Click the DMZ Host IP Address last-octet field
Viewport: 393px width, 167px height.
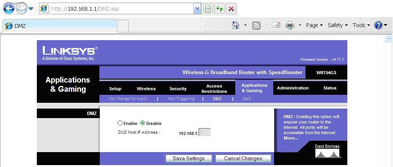(205, 132)
